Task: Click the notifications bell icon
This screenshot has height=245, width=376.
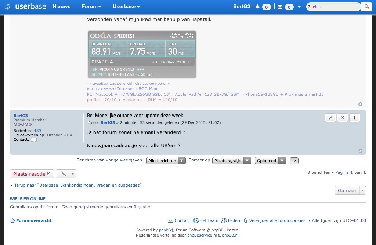Action: [x=258, y=7]
